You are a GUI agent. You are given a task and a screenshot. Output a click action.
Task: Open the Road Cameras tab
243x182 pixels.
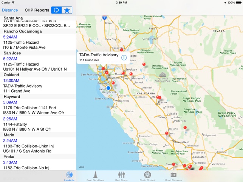pos(173,176)
